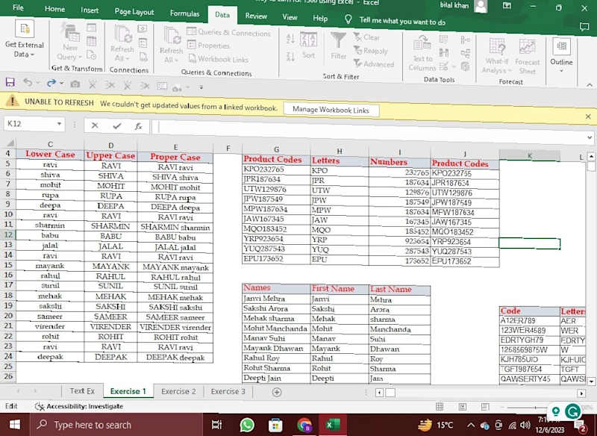Image resolution: width=597 pixels, height=436 pixels.
Task: Click the Grammarly icon at bottom right
Action: 572,411
